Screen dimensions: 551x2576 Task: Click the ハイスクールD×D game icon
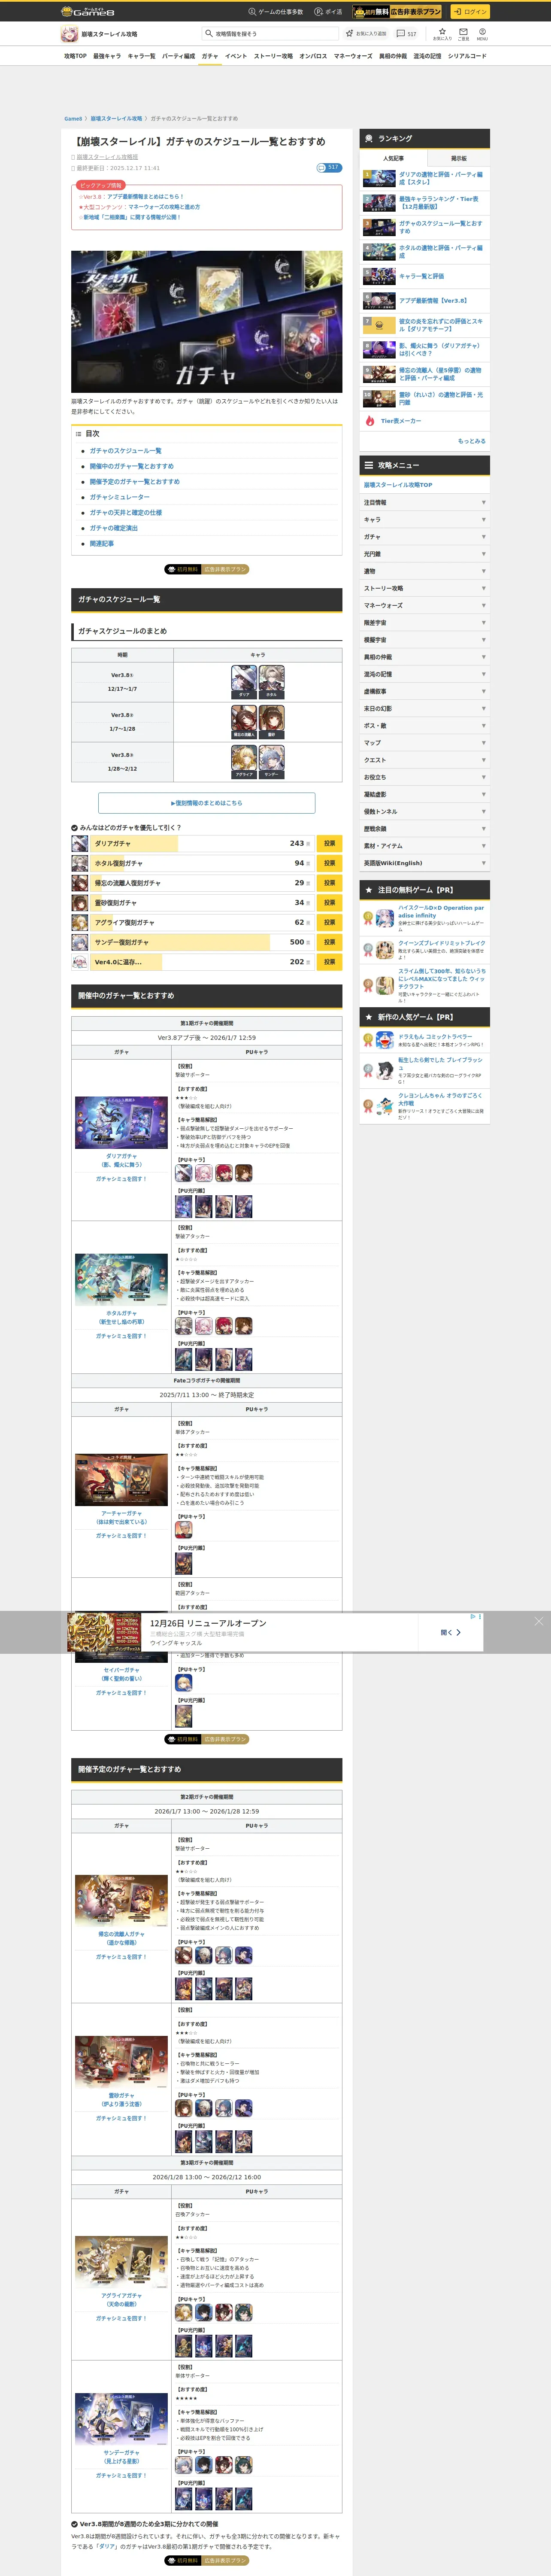click(x=384, y=918)
